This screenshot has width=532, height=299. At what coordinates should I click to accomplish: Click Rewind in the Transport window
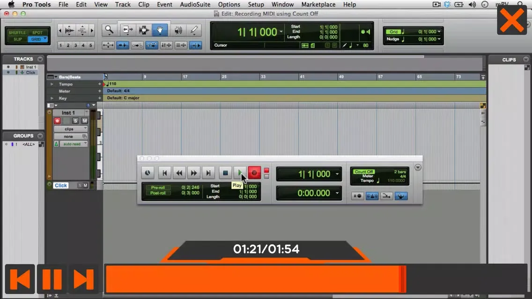[179, 173]
